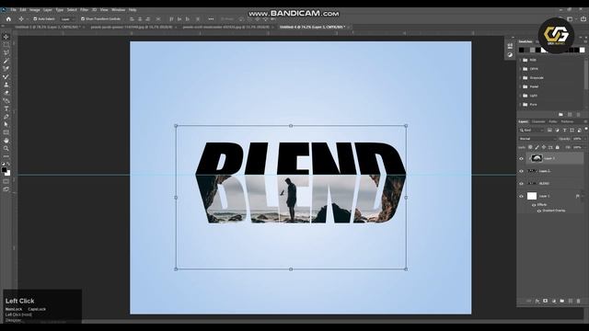Open the layer filter Kind dropdown
Screen dimensions: 589x331
(531, 131)
